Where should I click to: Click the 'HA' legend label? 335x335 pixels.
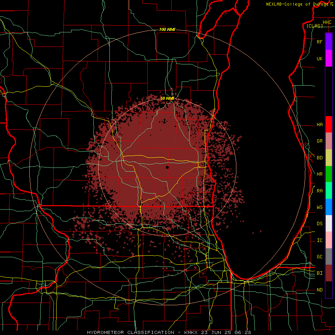(x=320, y=124)
